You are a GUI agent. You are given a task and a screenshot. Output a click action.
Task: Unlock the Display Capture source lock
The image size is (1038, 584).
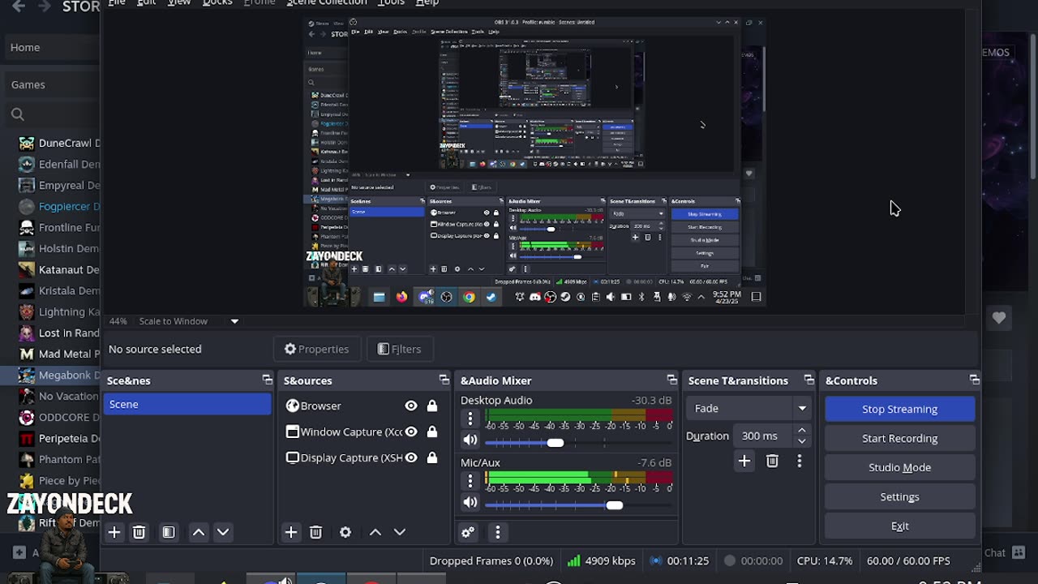[432, 458]
